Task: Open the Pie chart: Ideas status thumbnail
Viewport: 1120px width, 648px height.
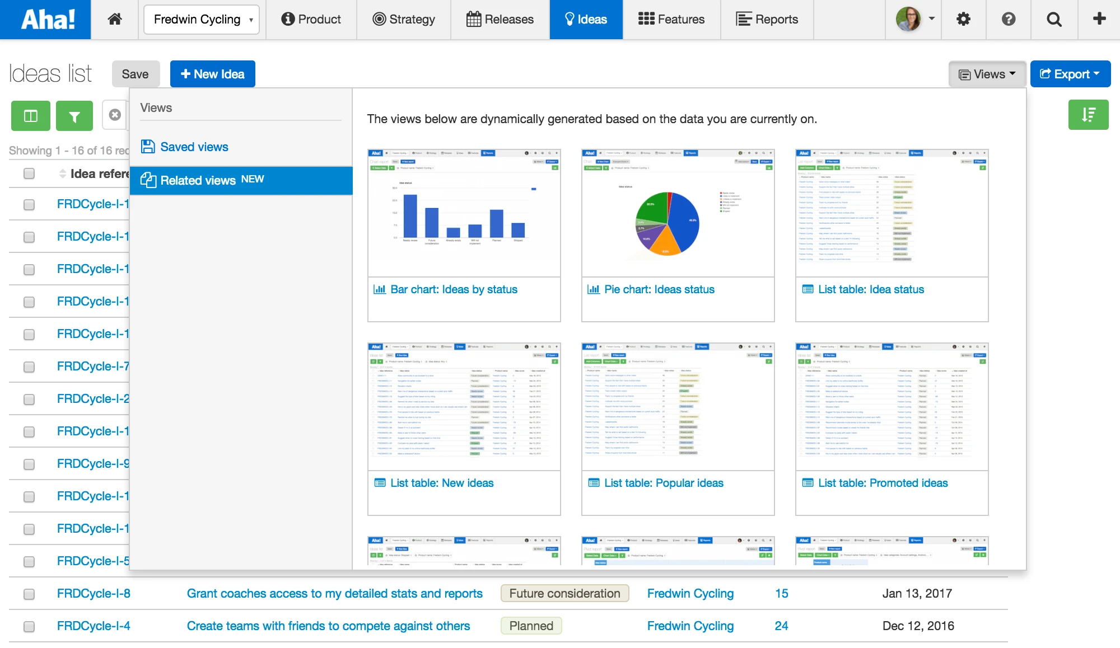Action: point(678,213)
